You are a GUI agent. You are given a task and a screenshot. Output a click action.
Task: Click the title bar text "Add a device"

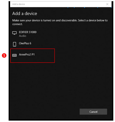(x=18, y=4)
